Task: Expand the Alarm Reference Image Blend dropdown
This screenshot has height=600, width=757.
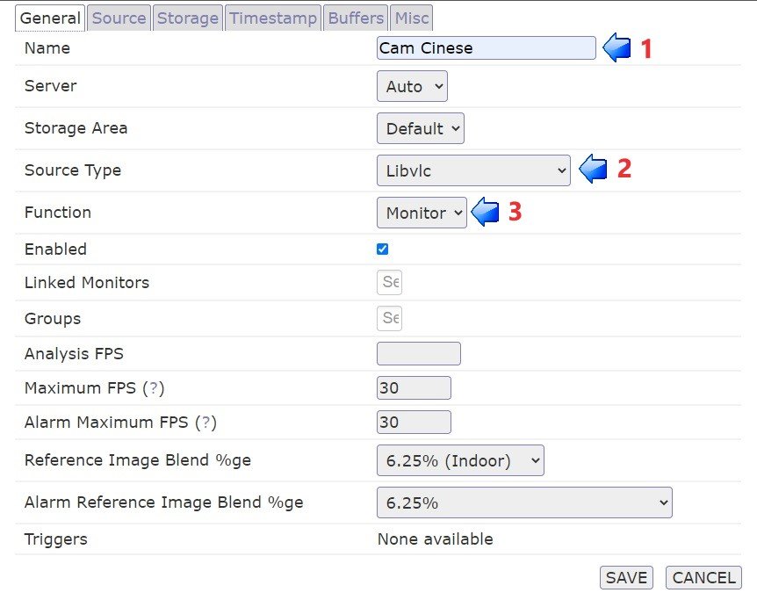Action: pos(523,502)
